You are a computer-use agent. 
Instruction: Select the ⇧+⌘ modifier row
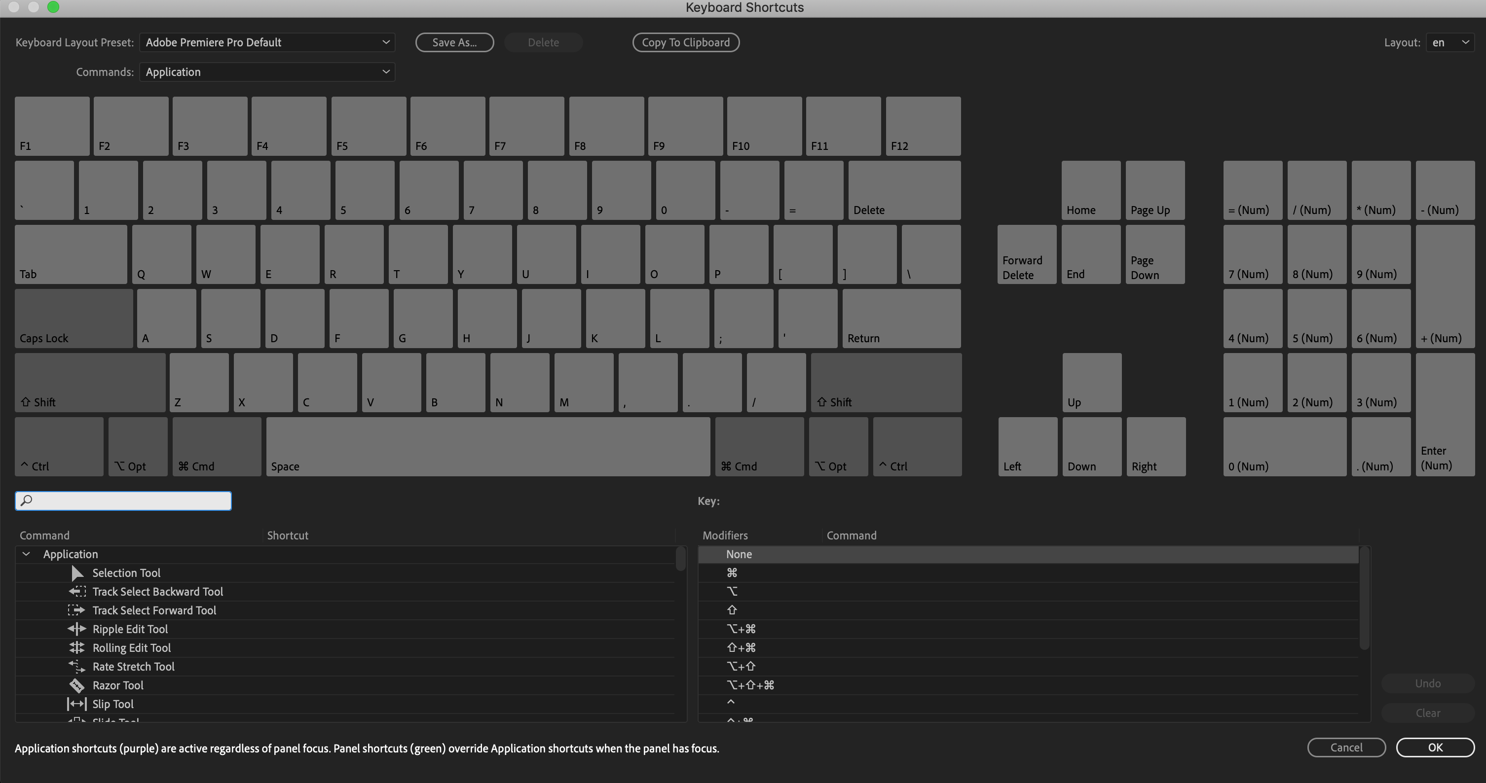tap(1028, 647)
